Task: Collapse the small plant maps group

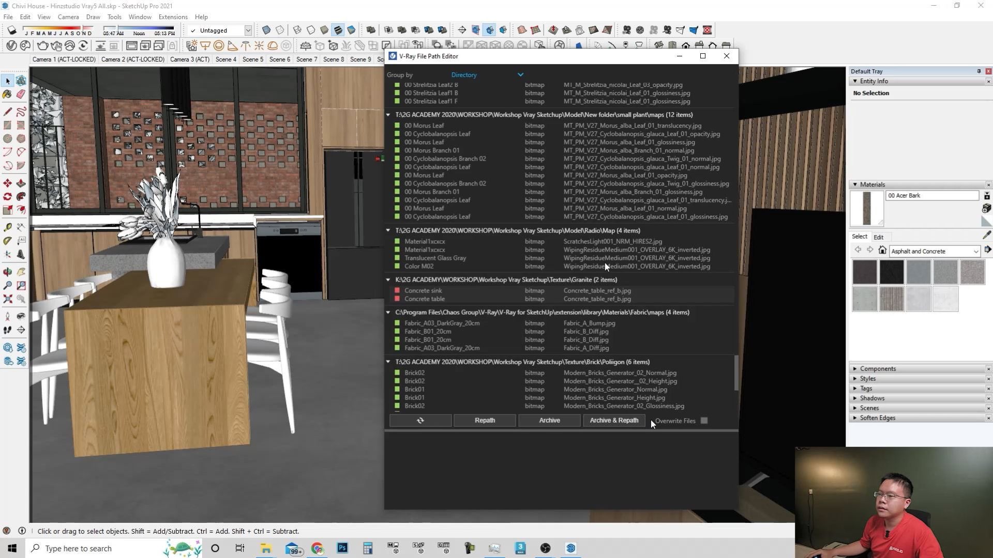Action: click(x=388, y=115)
